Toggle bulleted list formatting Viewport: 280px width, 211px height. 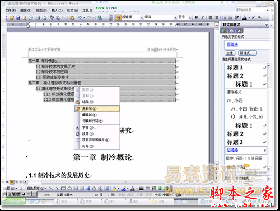point(231,17)
